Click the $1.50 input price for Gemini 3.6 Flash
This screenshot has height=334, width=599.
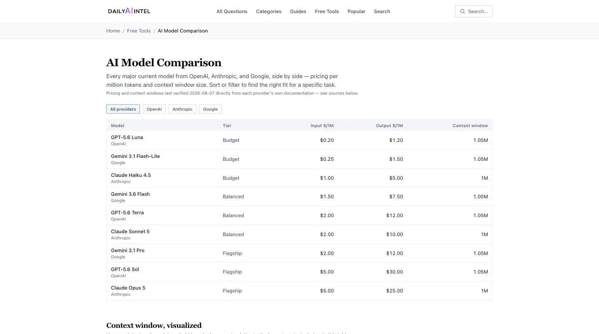tap(327, 197)
